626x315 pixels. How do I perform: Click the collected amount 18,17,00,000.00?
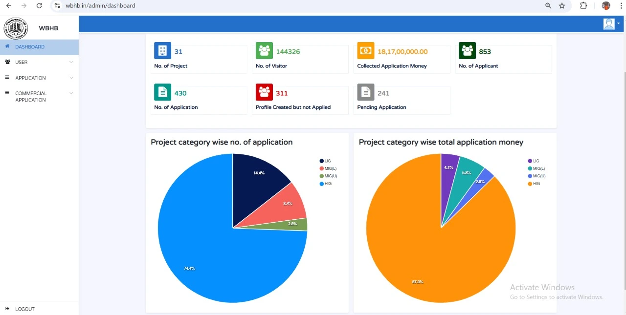[402, 51]
